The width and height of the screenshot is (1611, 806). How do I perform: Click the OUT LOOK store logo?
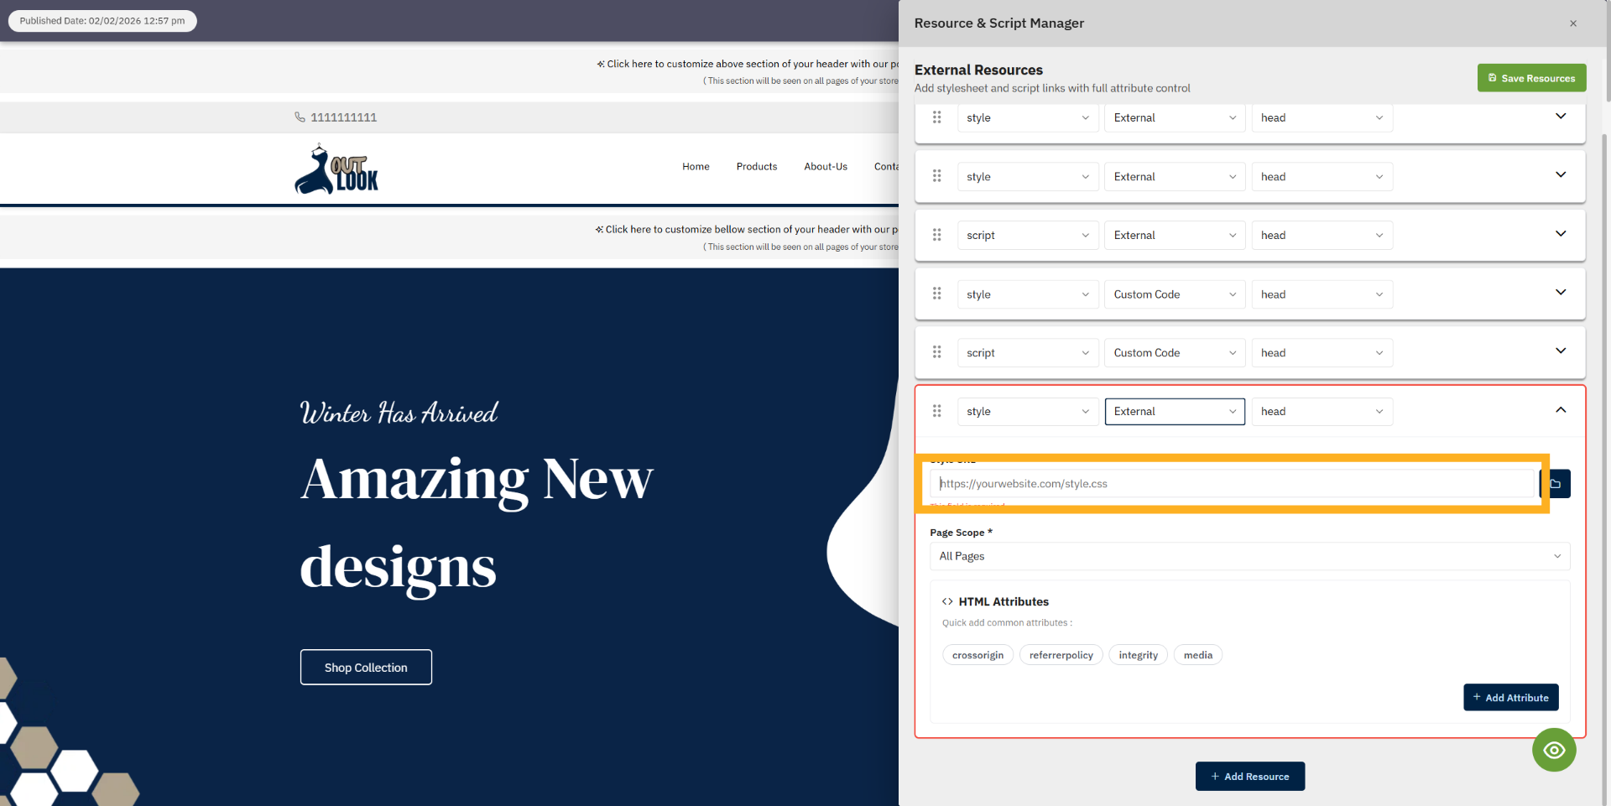pyautogui.click(x=336, y=169)
